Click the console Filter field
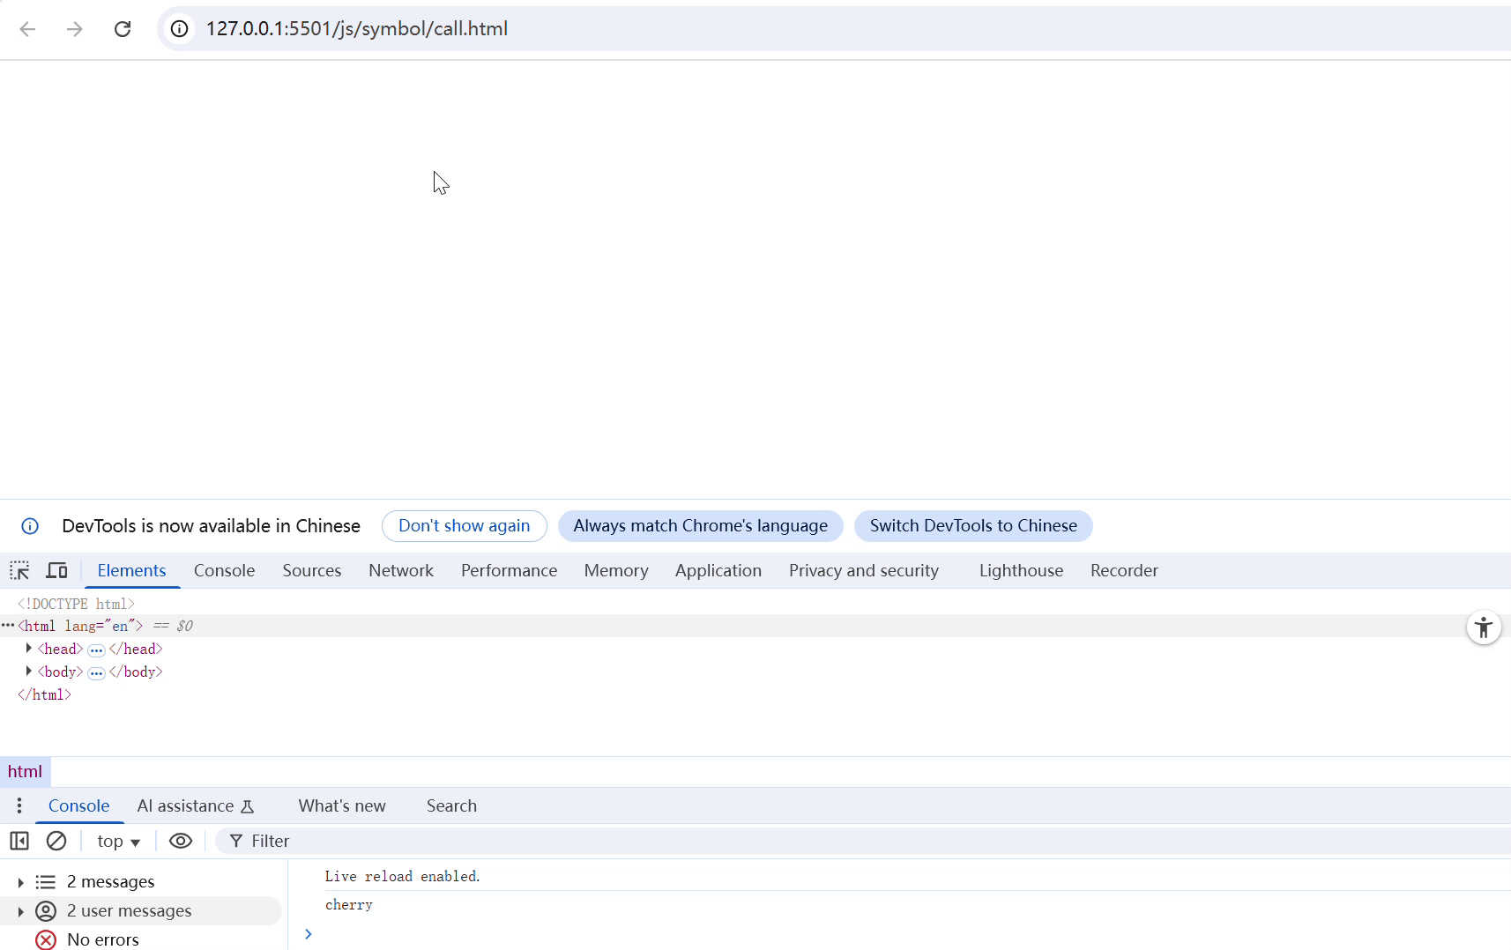The image size is (1511, 950). (x=864, y=842)
